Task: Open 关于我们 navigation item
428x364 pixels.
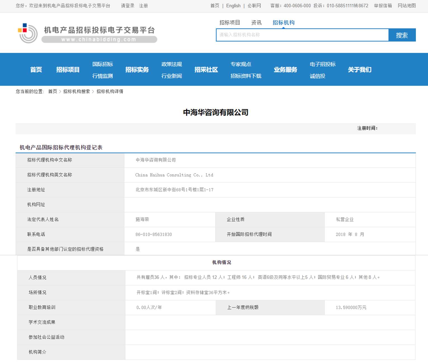Action: point(359,70)
